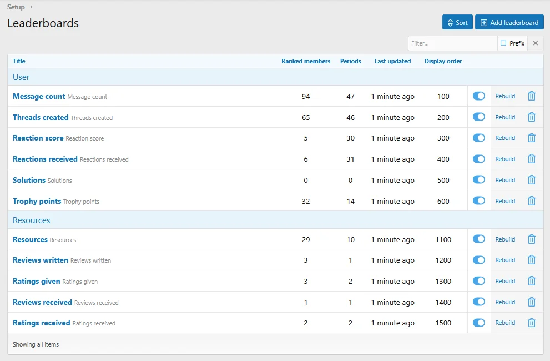Open the Resources leaderboard title link
Screen dimensions: 550x361
pos(30,239)
